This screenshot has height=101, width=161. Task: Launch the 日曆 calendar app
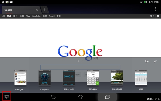coord(141,78)
